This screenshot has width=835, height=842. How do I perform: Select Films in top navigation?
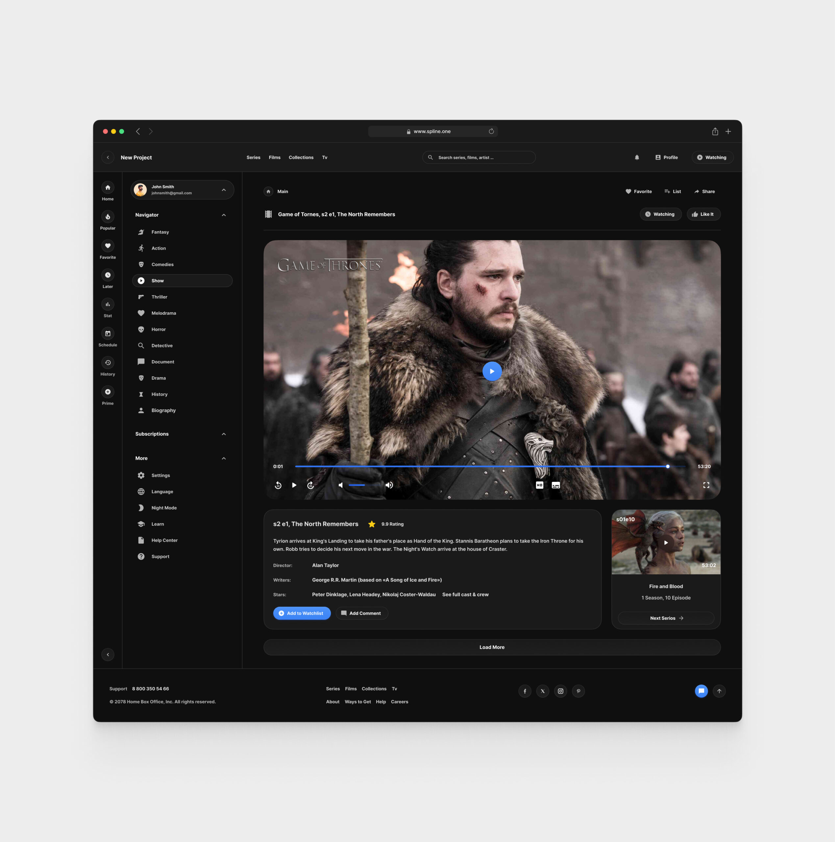[275, 157]
